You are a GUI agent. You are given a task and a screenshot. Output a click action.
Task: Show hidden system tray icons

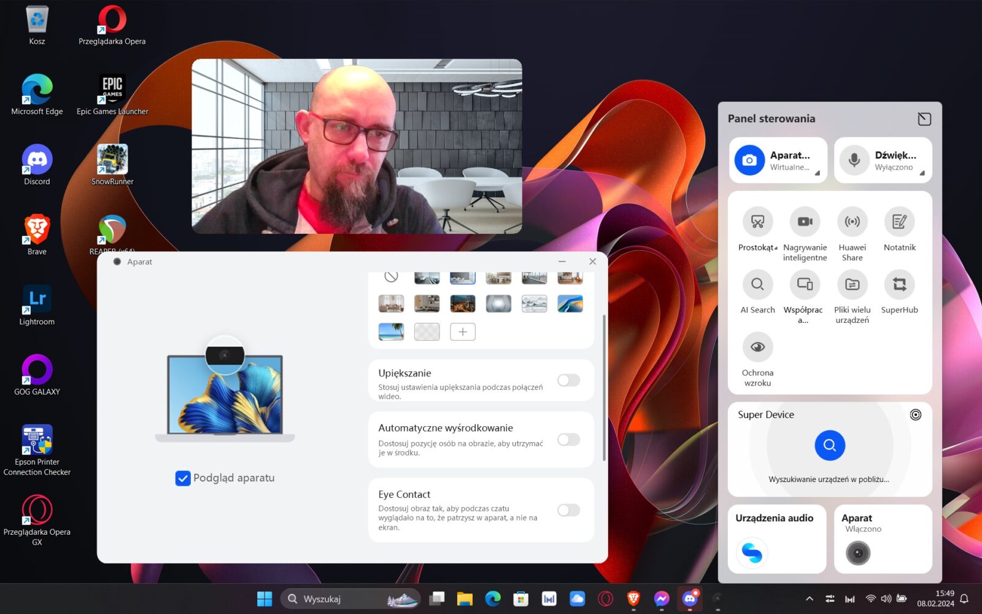tap(809, 599)
